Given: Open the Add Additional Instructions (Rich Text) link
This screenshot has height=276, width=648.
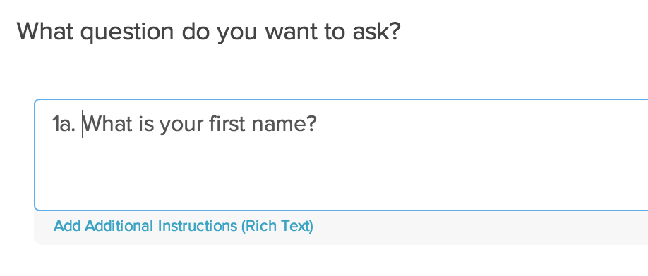Looking at the screenshot, I should point(184,226).
